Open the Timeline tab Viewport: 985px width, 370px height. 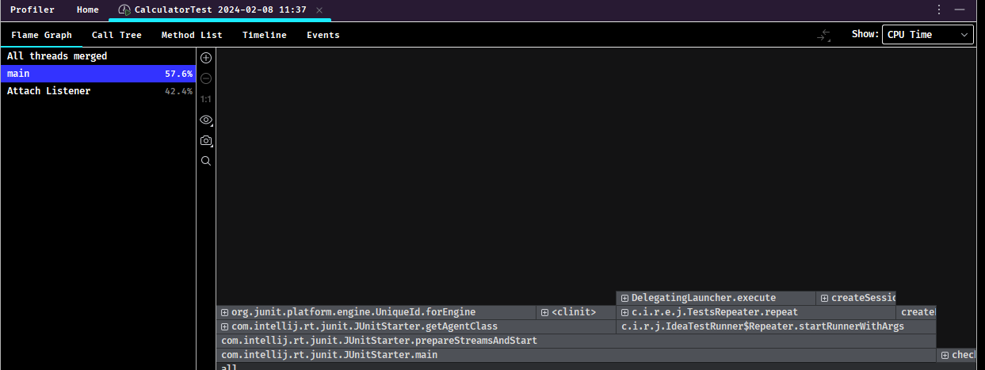point(265,35)
